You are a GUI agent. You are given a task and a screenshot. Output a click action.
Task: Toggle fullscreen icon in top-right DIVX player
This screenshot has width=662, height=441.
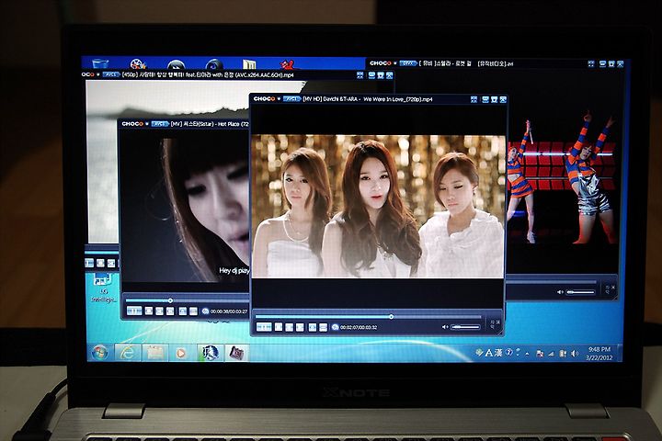591,63
